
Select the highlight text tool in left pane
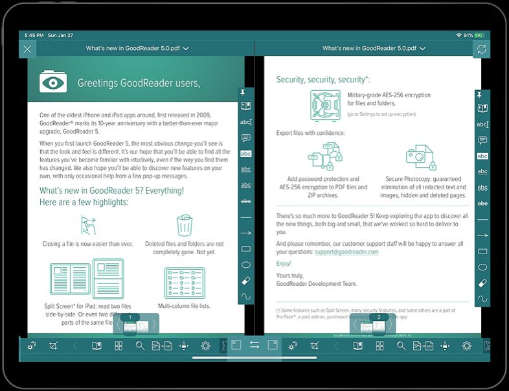[x=246, y=154]
